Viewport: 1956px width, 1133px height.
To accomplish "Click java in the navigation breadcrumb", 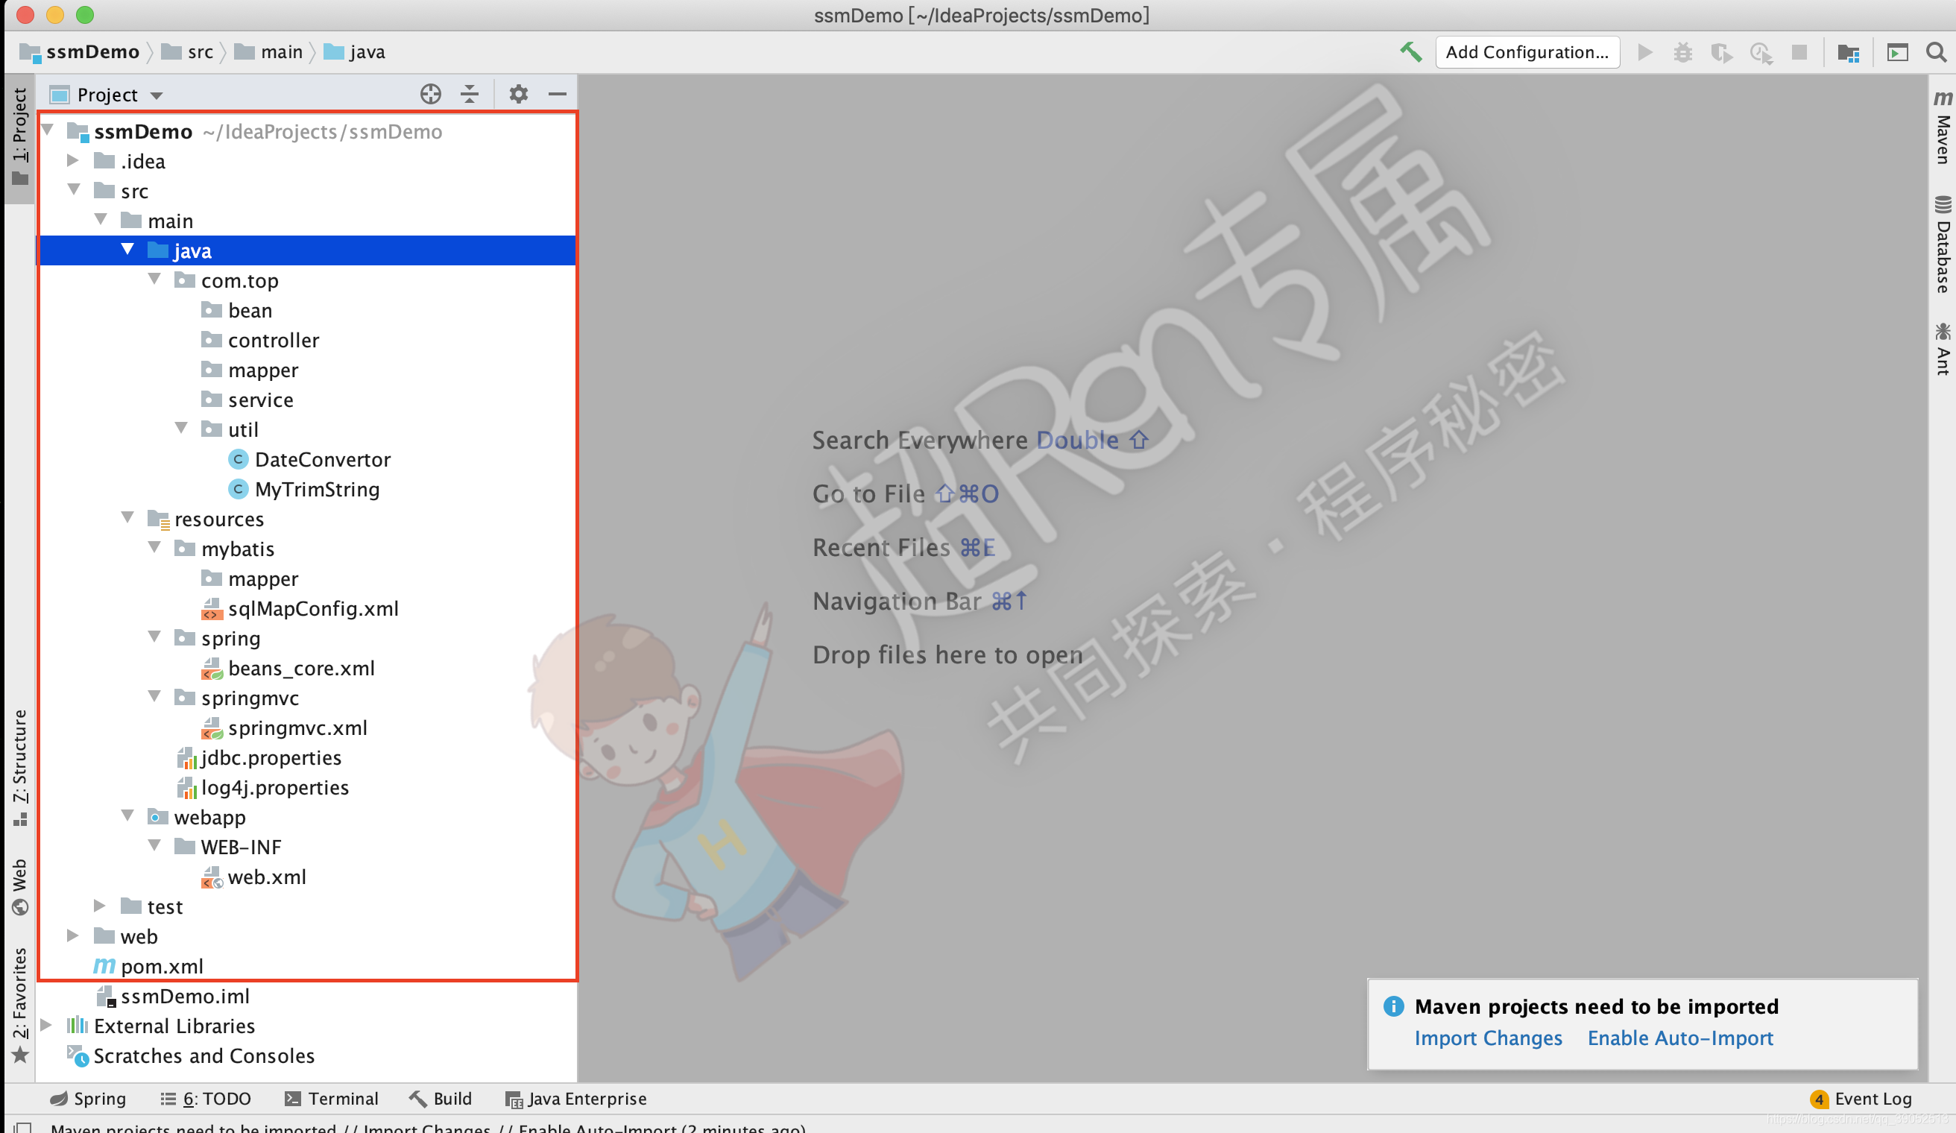I will (x=367, y=52).
